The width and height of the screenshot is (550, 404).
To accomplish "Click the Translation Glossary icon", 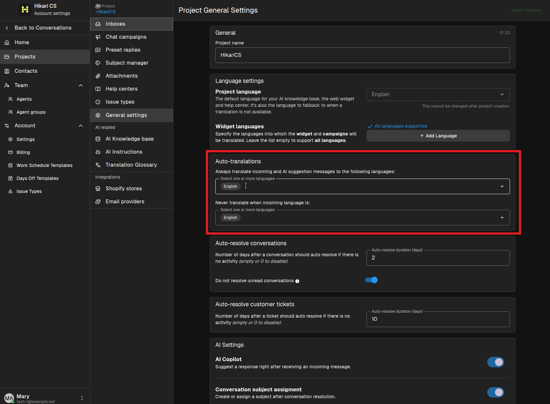I will [x=98, y=165].
